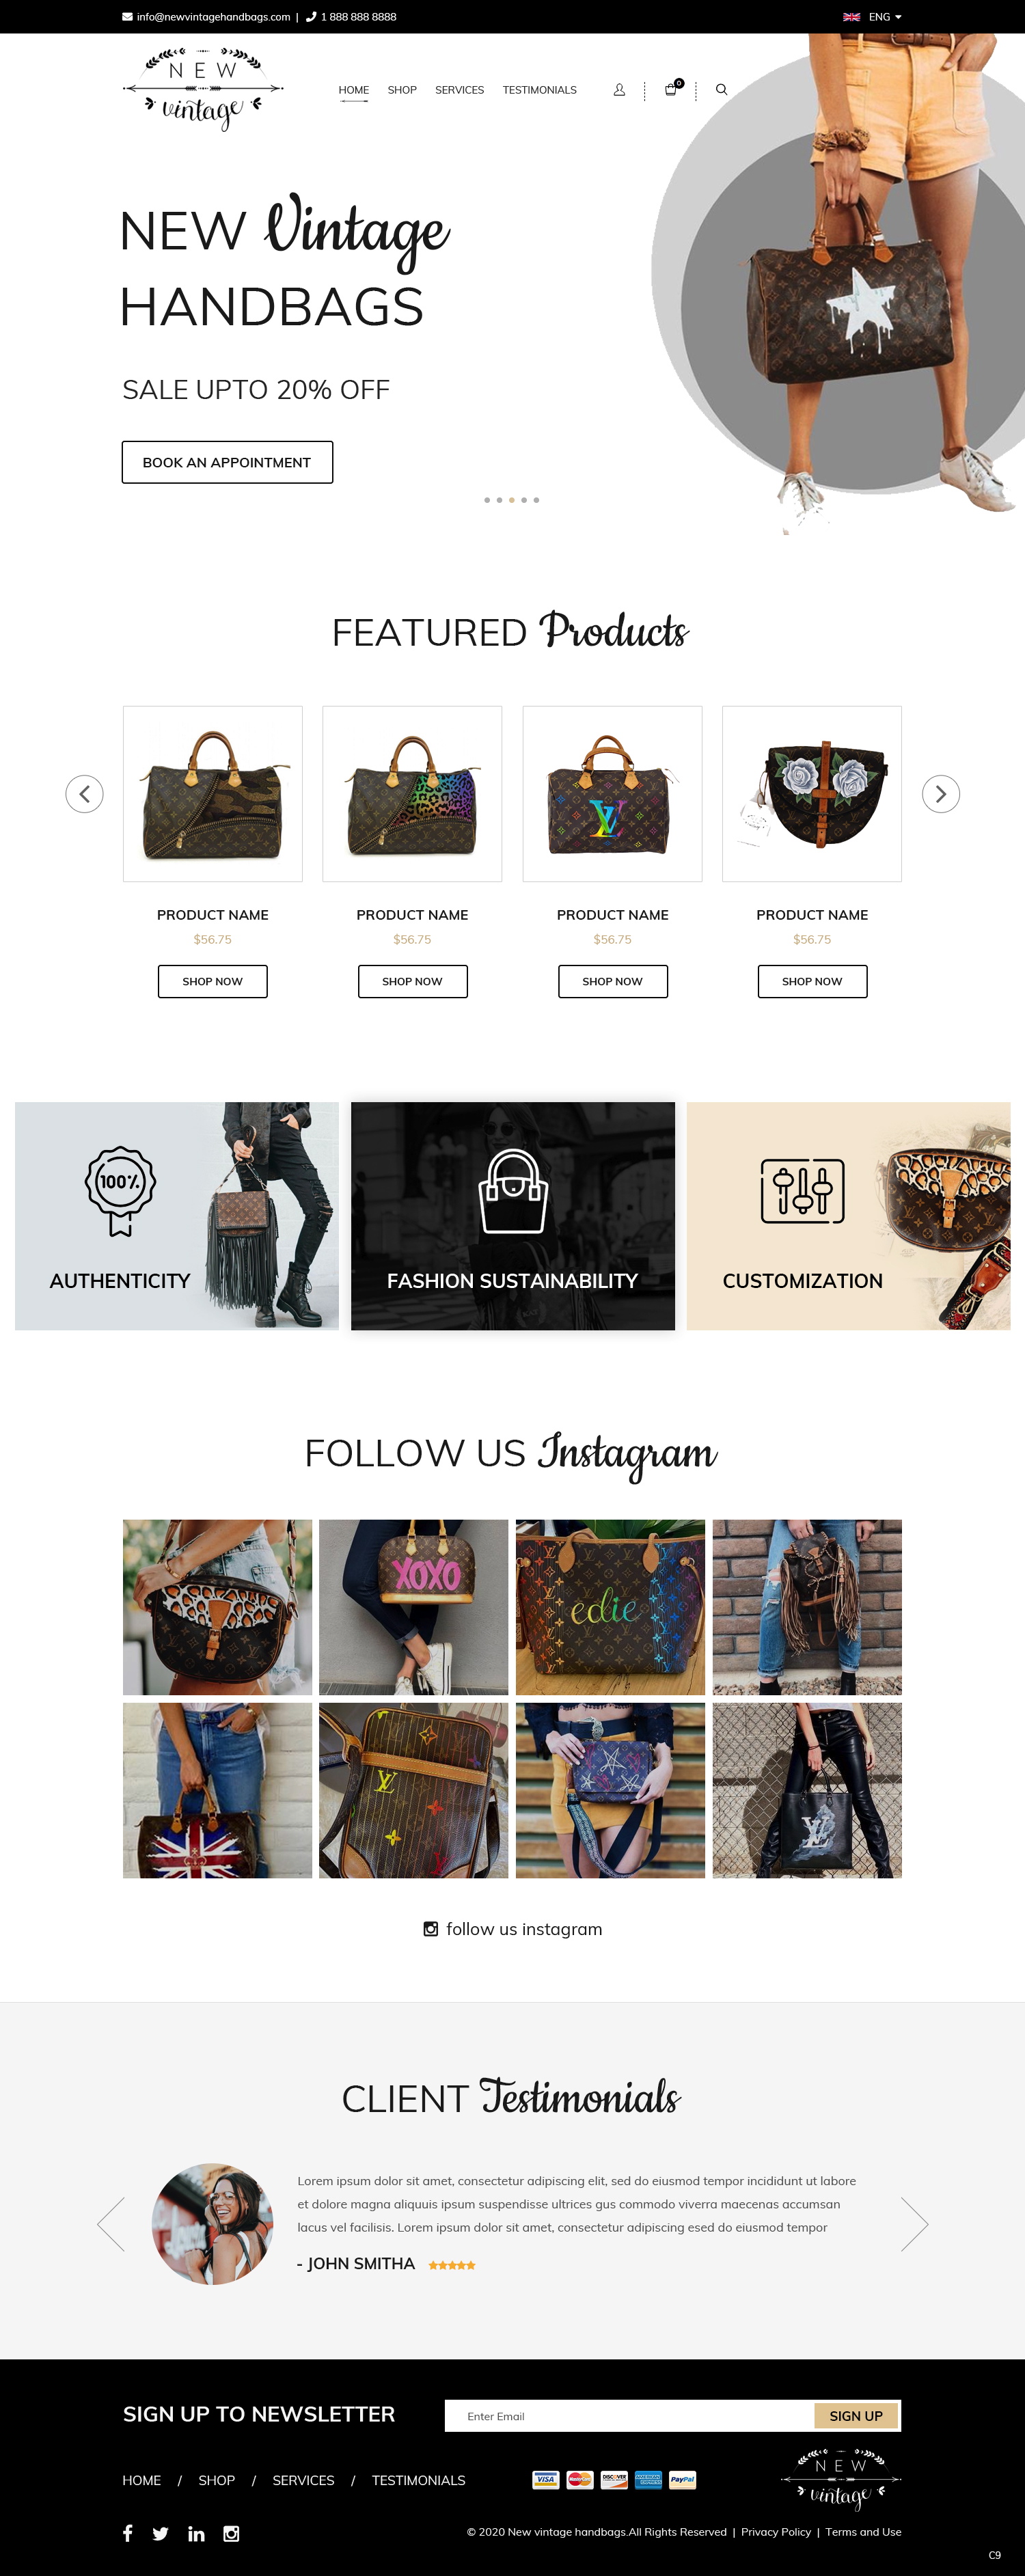Select the first hero slider dot
The width and height of the screenshot is (1025, 2576).
coord(487,500)
